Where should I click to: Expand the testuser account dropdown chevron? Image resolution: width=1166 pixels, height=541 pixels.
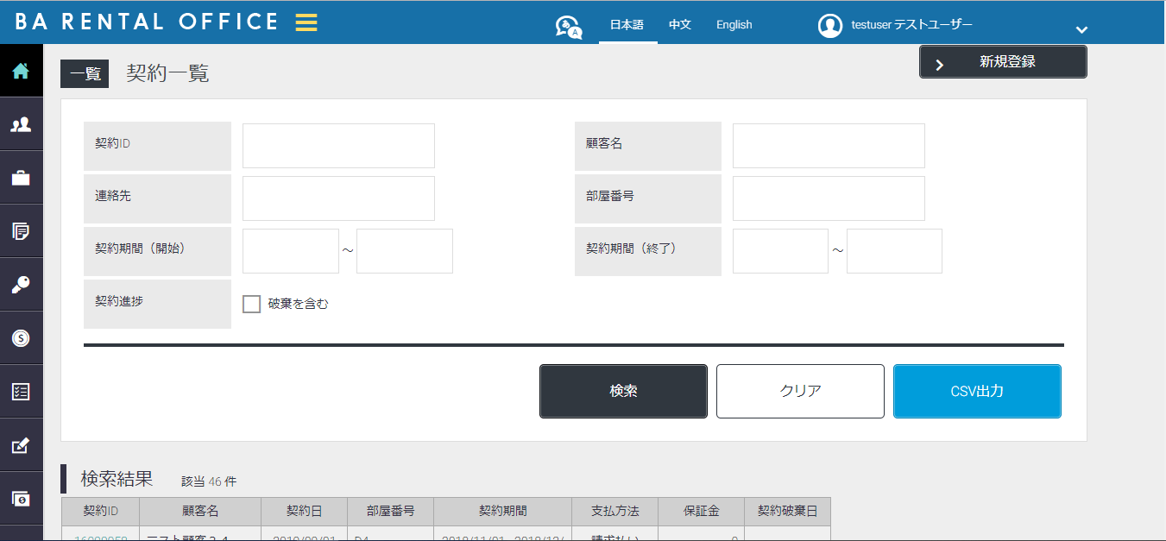[x=1081, y=30]
